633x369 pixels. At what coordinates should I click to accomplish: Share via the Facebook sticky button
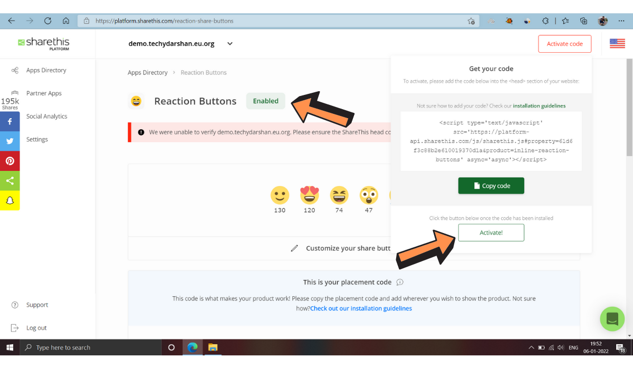click(9, 121)
